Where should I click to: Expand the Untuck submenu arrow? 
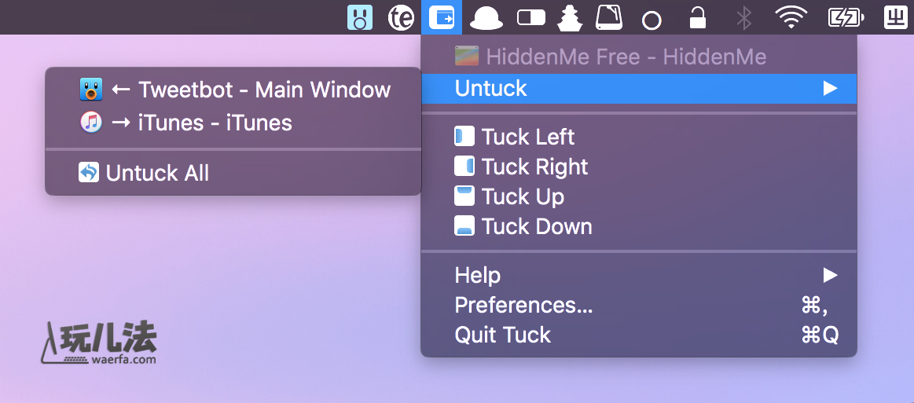tap(830, 89)
